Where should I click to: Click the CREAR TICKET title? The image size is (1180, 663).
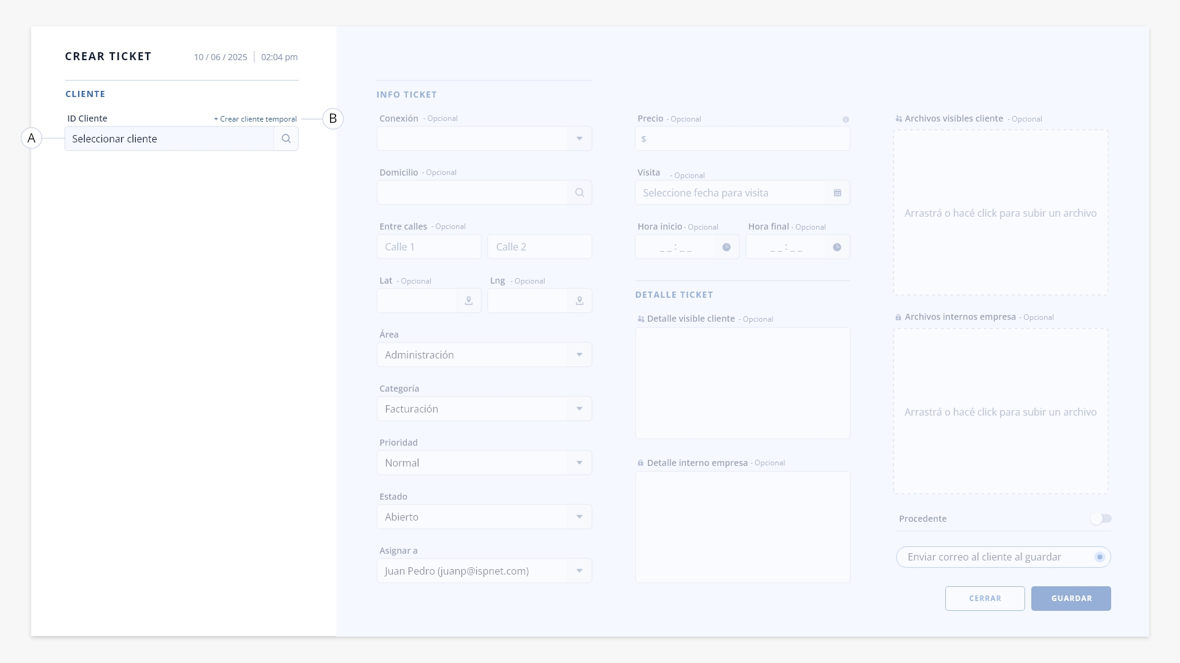(108, 56)
